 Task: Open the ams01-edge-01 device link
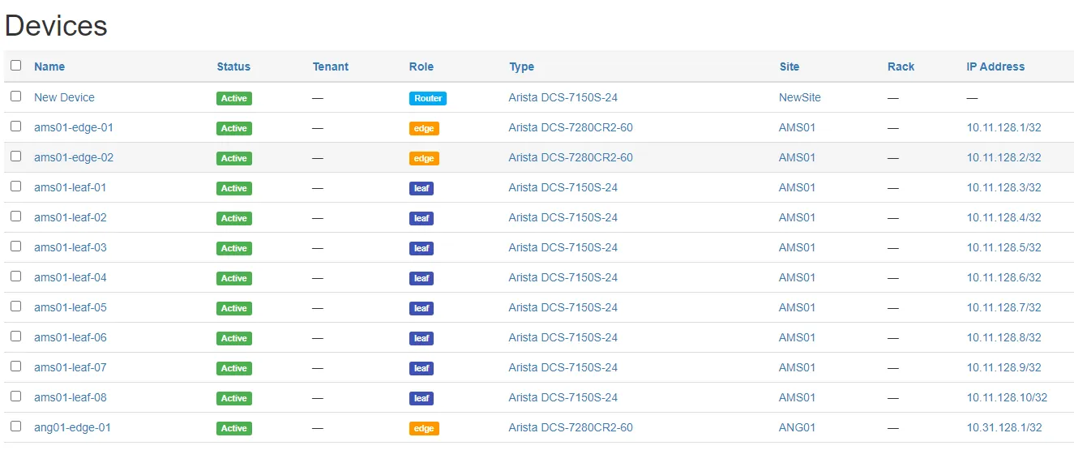[x=73, y=127]
